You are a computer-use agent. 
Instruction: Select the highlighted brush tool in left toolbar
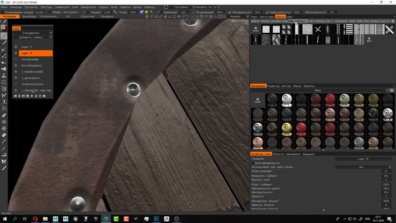[x=4, y=36]
